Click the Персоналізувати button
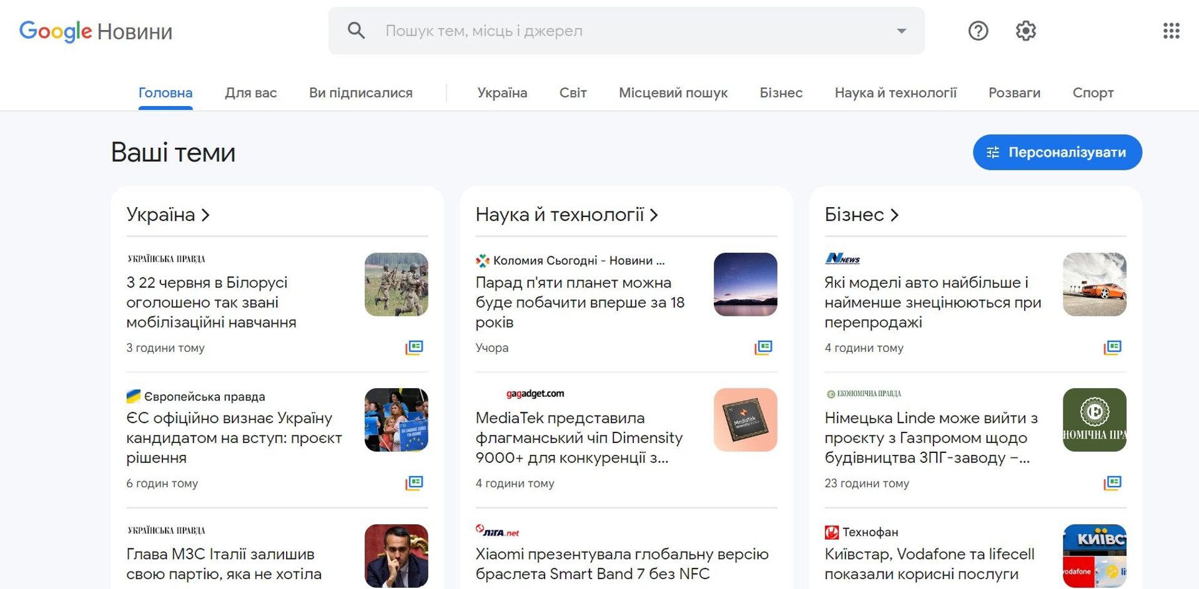Screen dimensions: 1199x589 click(x=1057, y=152)
